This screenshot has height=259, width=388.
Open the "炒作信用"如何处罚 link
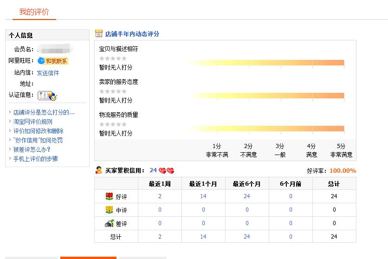pyautogui.click(x=38, y=140)
